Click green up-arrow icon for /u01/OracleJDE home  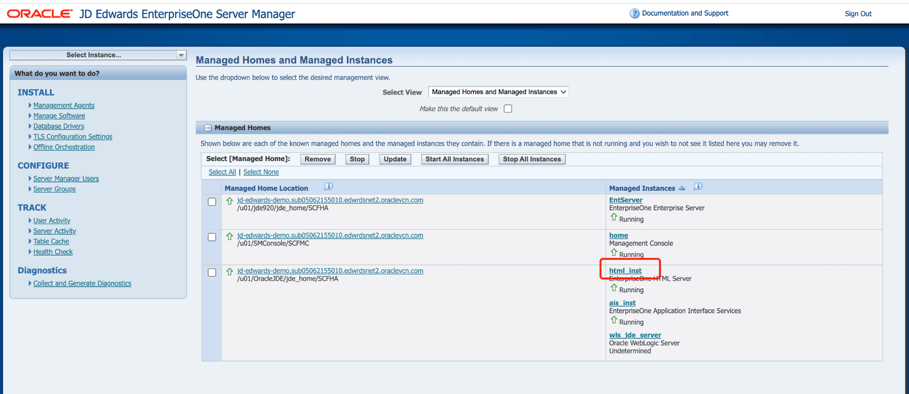pos(230,271)
